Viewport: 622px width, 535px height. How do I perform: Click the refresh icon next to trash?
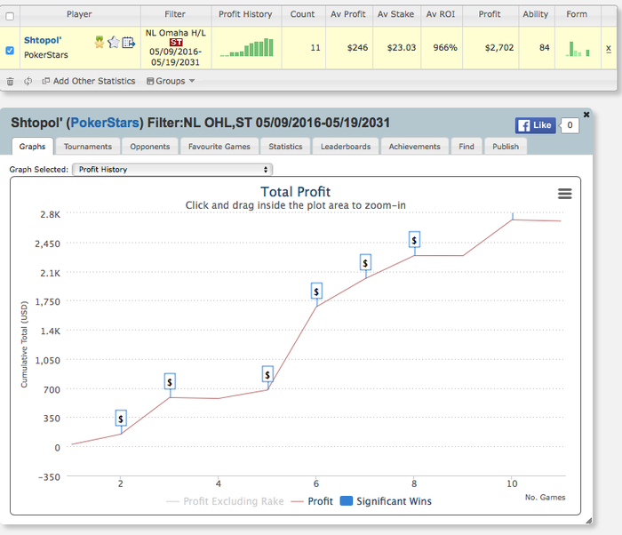pos(28,81)
